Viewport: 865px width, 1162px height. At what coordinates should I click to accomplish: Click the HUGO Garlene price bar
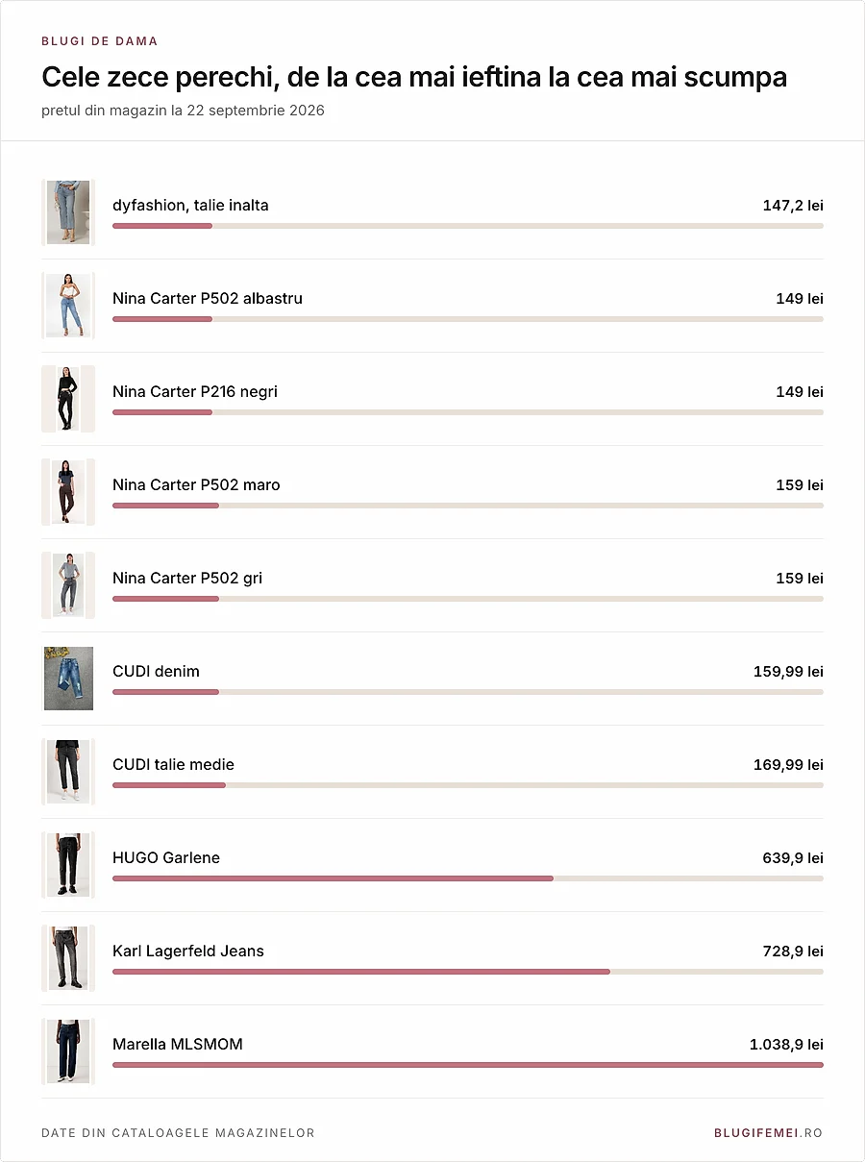[468, 878]
